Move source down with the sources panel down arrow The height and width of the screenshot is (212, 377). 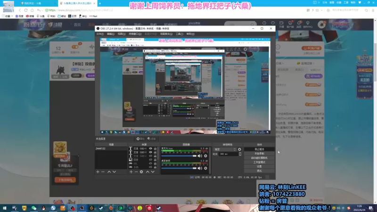point(153,172)
